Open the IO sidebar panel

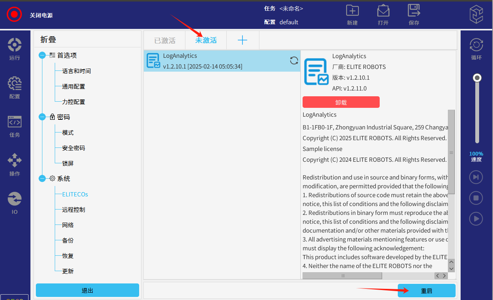click(x=15, y=203)
